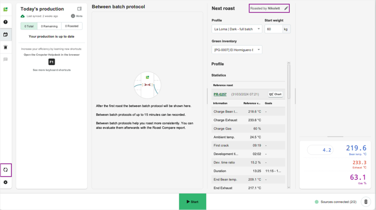Click the green Start button
This screenshot has width=376, height=210.
(192, 202)
